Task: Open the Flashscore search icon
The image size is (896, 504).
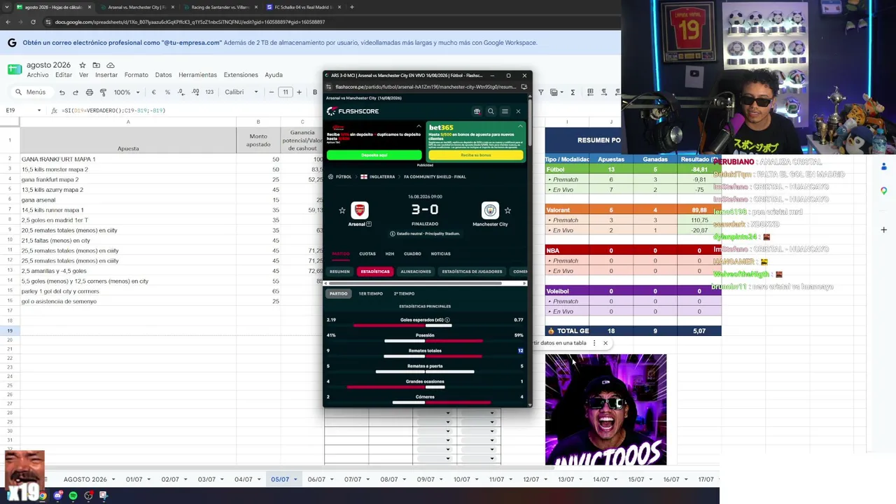Action: [x=491, y=111]
